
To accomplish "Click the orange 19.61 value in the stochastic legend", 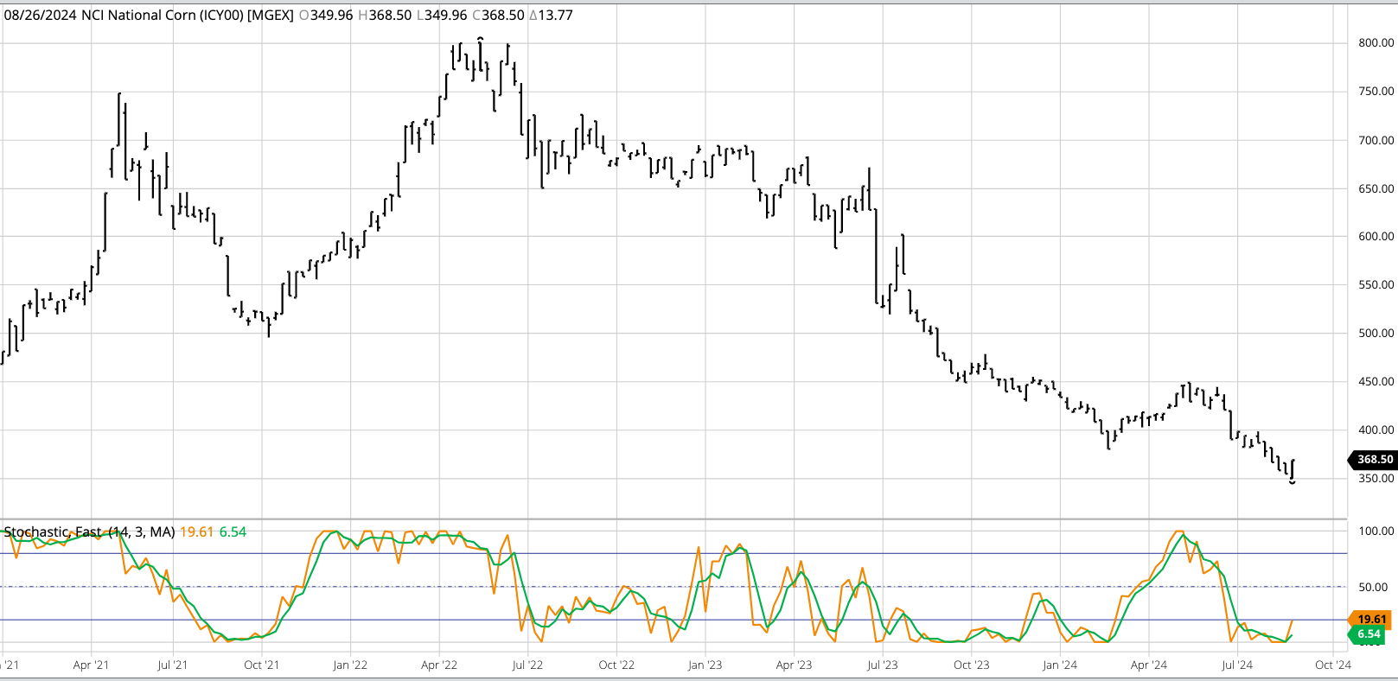I will 196,532.
